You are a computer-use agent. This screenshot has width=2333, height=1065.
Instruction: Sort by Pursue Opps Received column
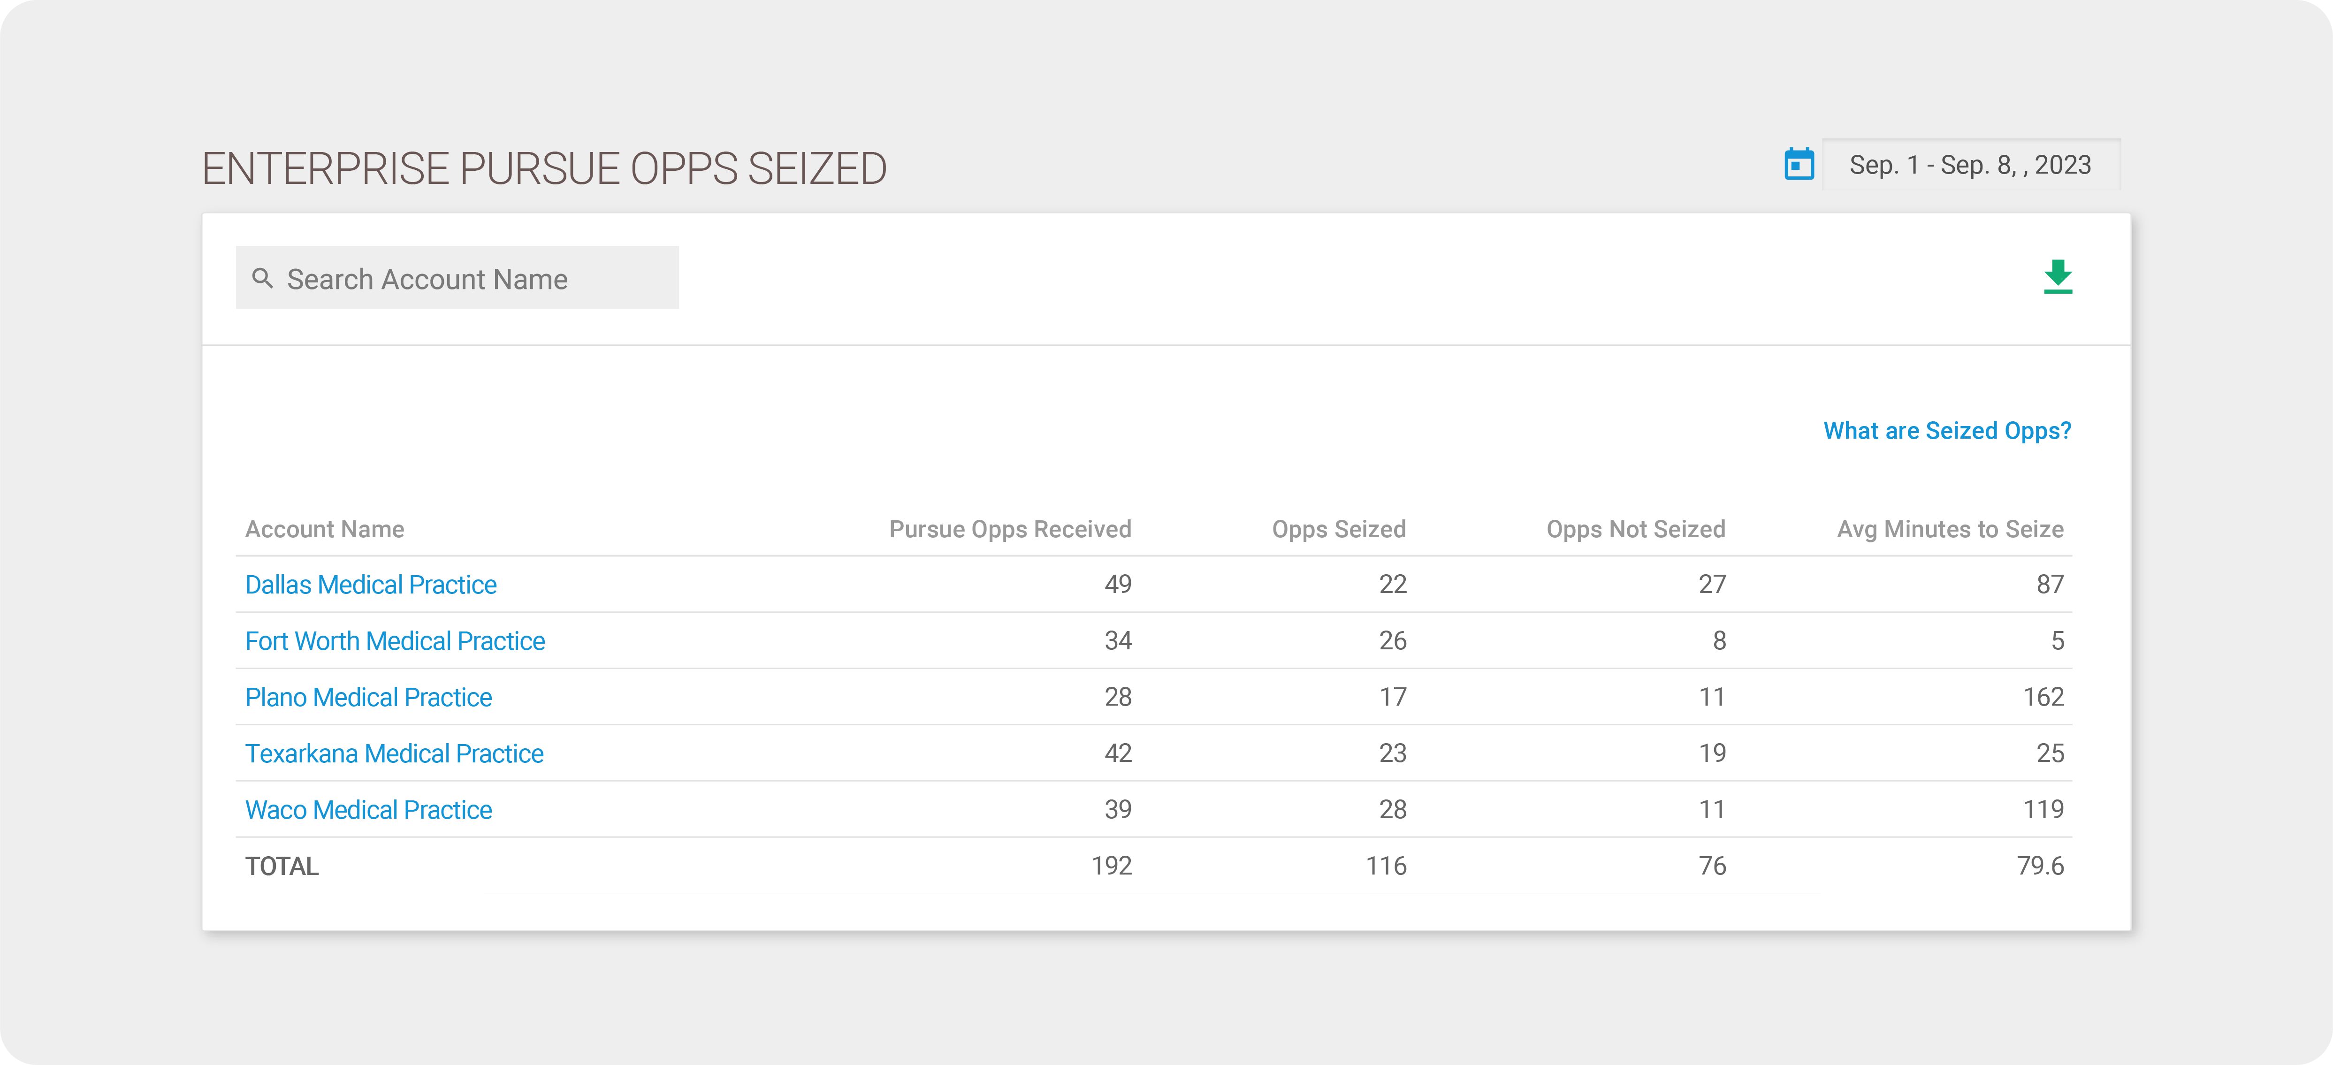click(1010, 530)
